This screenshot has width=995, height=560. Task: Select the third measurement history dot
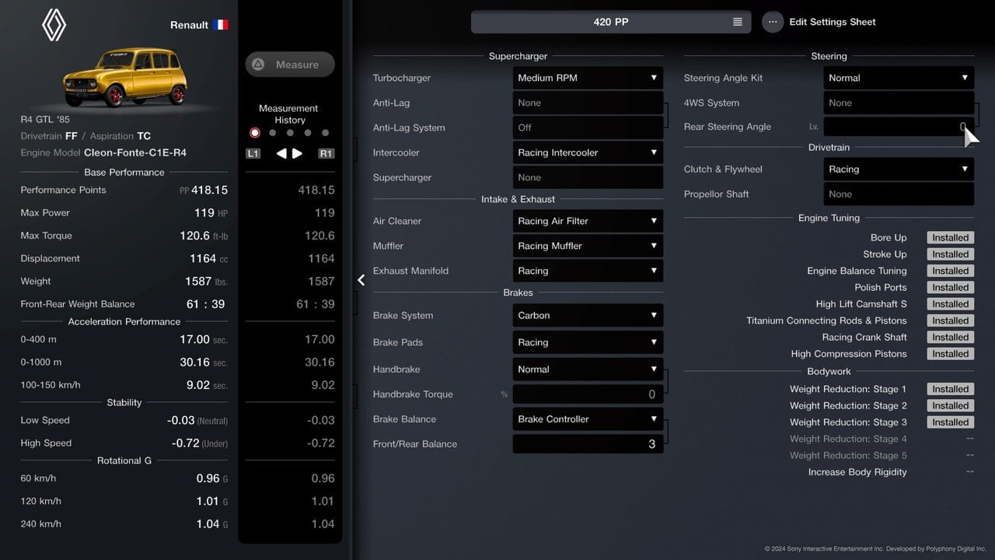point(290,133)
